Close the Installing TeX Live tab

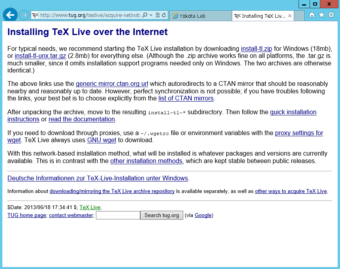coord(290,16)
